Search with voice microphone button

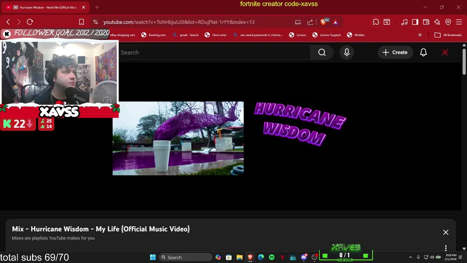(x=347, y=53)
